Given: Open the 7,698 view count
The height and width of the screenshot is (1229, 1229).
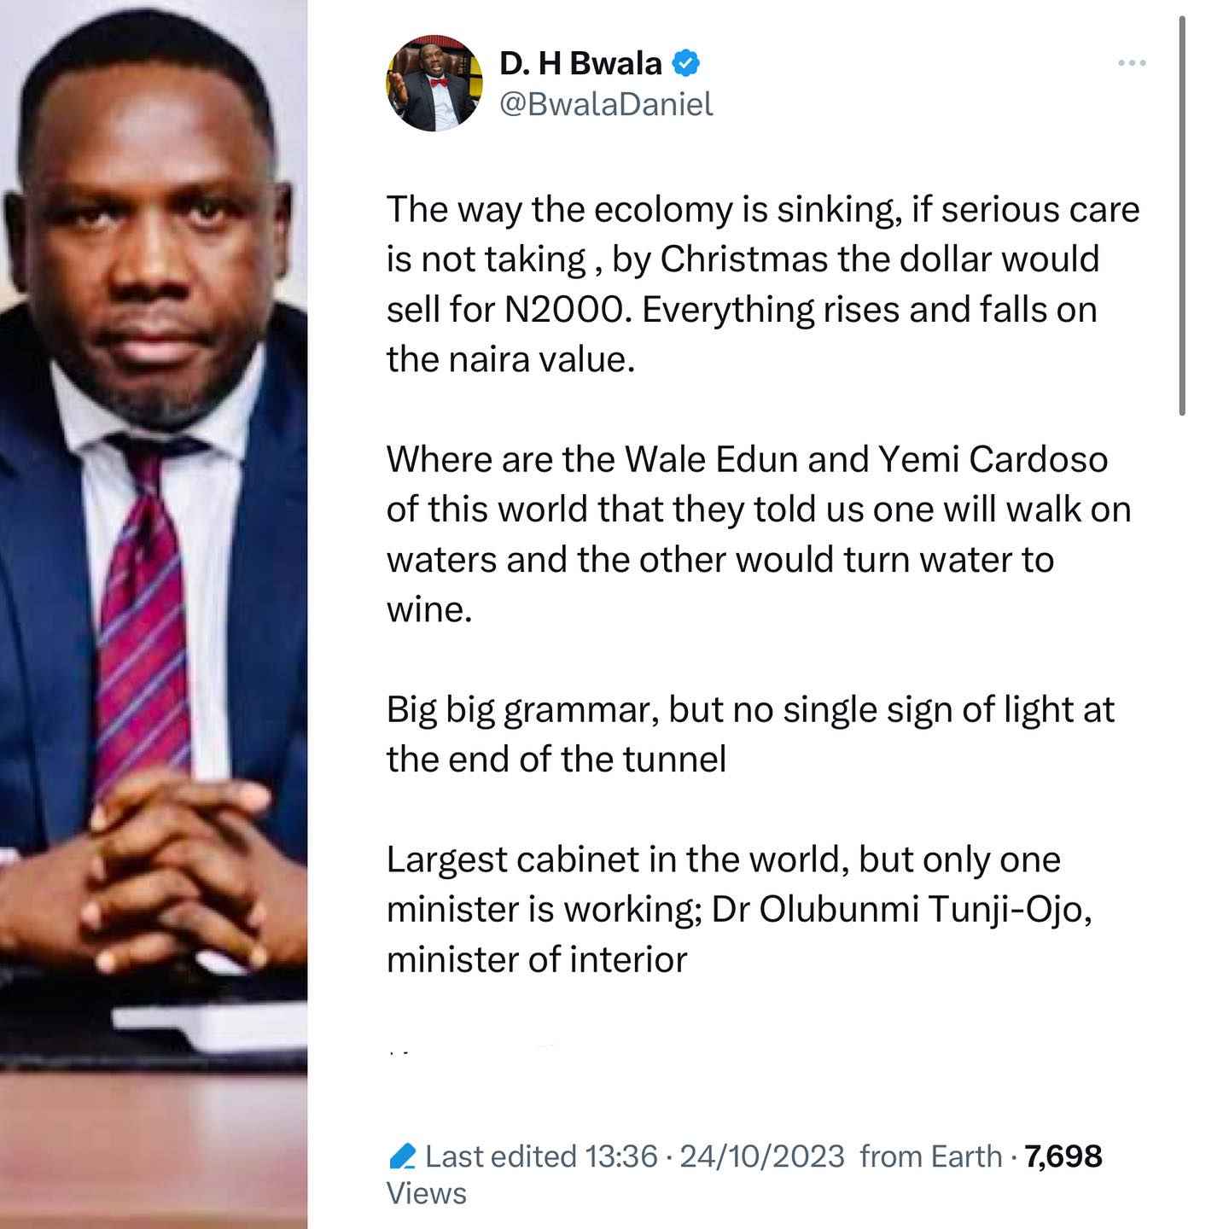Looking at the screenshot, I should [1063, 1156].
